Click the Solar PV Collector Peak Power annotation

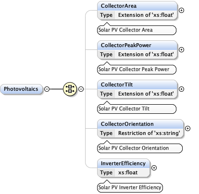pos(137,69)
